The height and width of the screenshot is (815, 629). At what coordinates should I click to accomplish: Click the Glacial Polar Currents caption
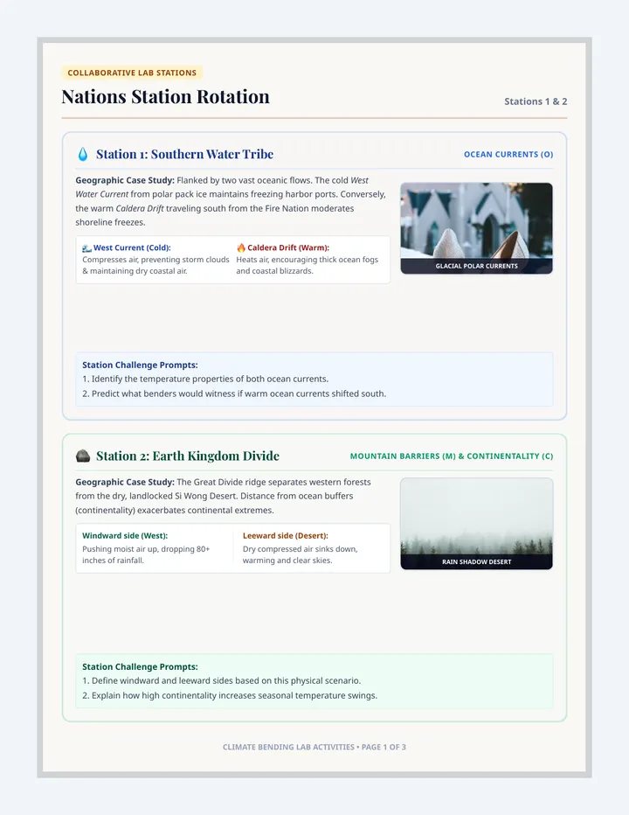pos(476,266)
